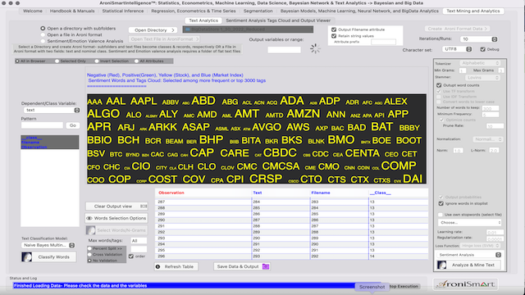Toggle Retain string values checkbox
The image size is (525, 295).
(334, 36)
